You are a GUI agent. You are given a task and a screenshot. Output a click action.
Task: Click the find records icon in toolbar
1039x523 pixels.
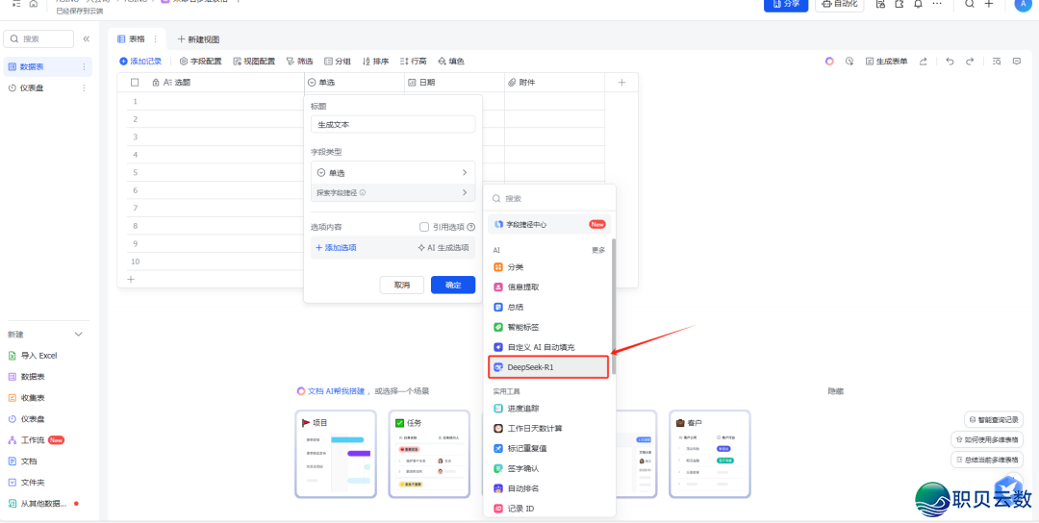tap(997, 61)
